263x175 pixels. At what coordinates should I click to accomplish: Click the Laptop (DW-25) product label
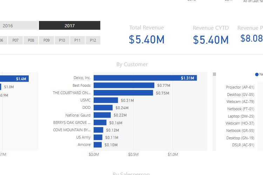(241, 116)
